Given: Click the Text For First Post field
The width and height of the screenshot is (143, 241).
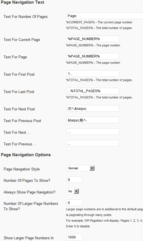Looking at the screenshot, I should pos(93,74).
